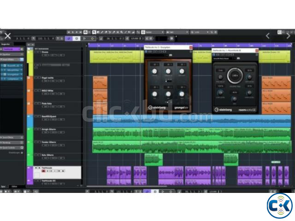The height and width of the screenshot is (221, 295).
Task: Select the Glue tool
Action: [x=114, y=32]
